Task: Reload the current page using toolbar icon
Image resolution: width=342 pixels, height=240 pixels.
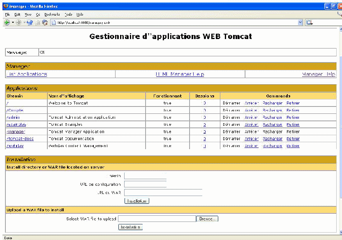Action: click(30, 23)
